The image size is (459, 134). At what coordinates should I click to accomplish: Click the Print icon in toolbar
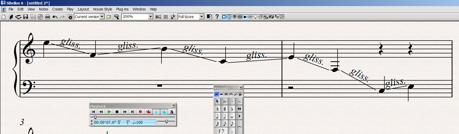(48, 17)
